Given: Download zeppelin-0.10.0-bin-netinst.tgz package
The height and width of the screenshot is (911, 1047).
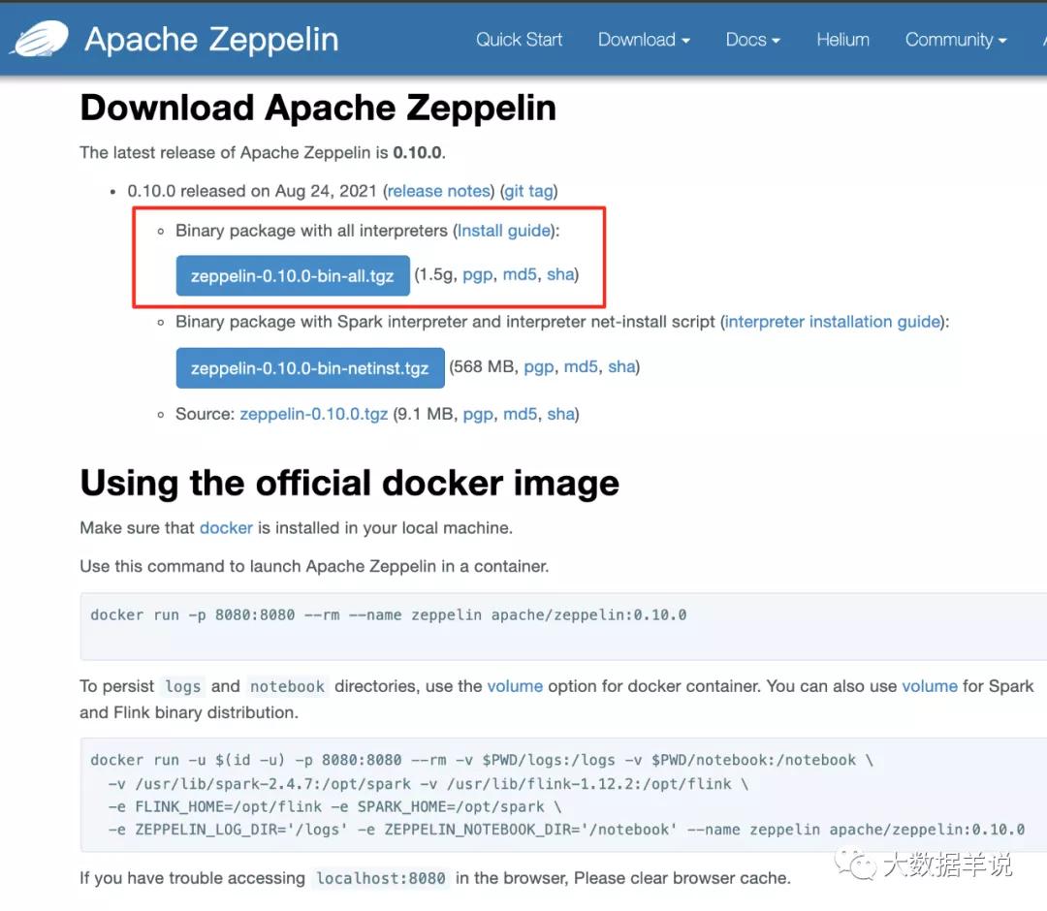Looking at the screenshot, I should (309, 367).
